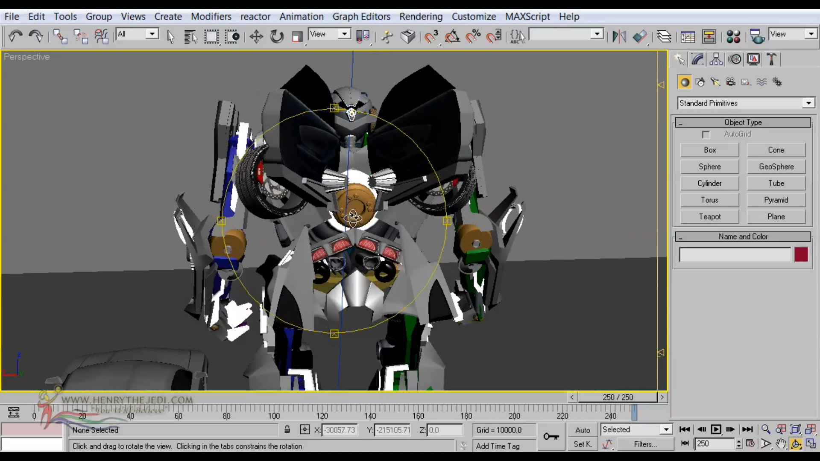The height and width of the screenshot is (461, 820).
Task: Toggle the selection lock padlock
Action: click(x=287, y=429)
